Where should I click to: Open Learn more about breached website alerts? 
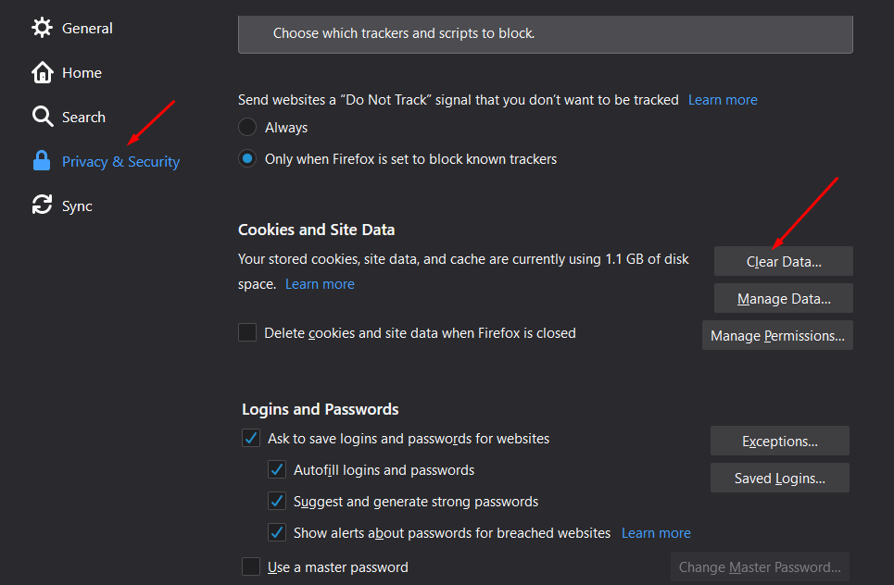click(656, 532)
